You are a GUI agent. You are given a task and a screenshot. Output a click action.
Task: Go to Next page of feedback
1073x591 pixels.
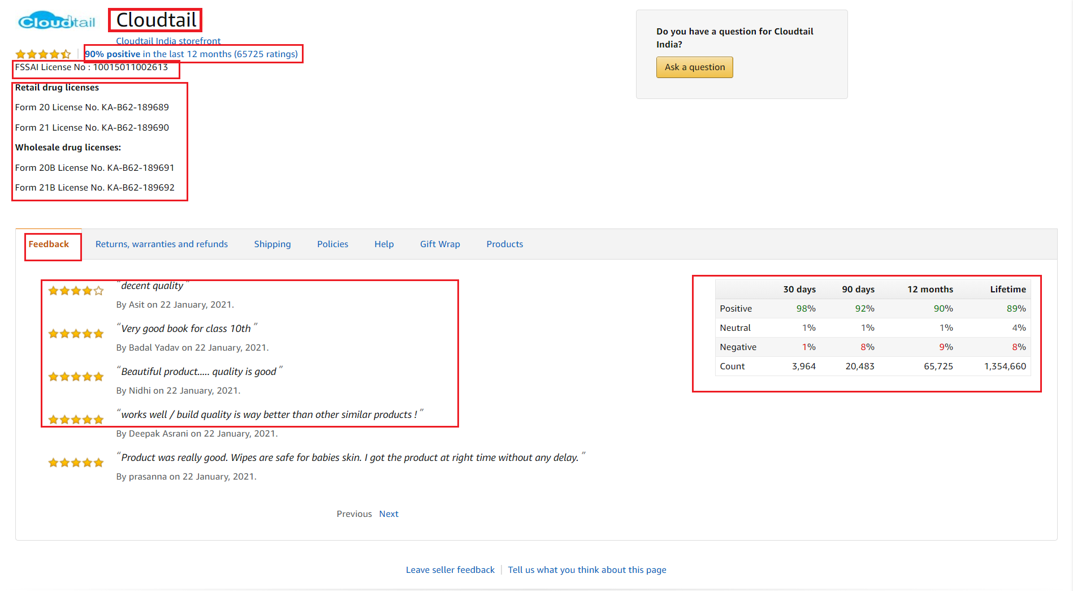click(388, 514)
